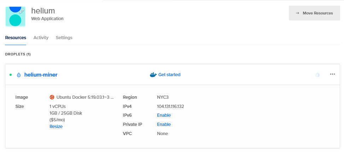Open the helium-miner droplet link
This screenshot has height=152, width=344.
pos(41,75)
